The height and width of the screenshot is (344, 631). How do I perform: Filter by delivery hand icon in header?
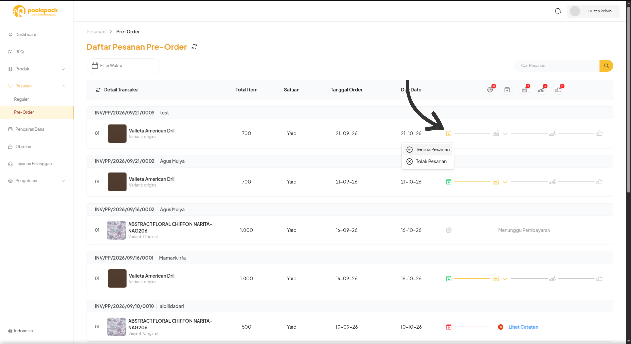pyautogui.click(x=541, y=90)
